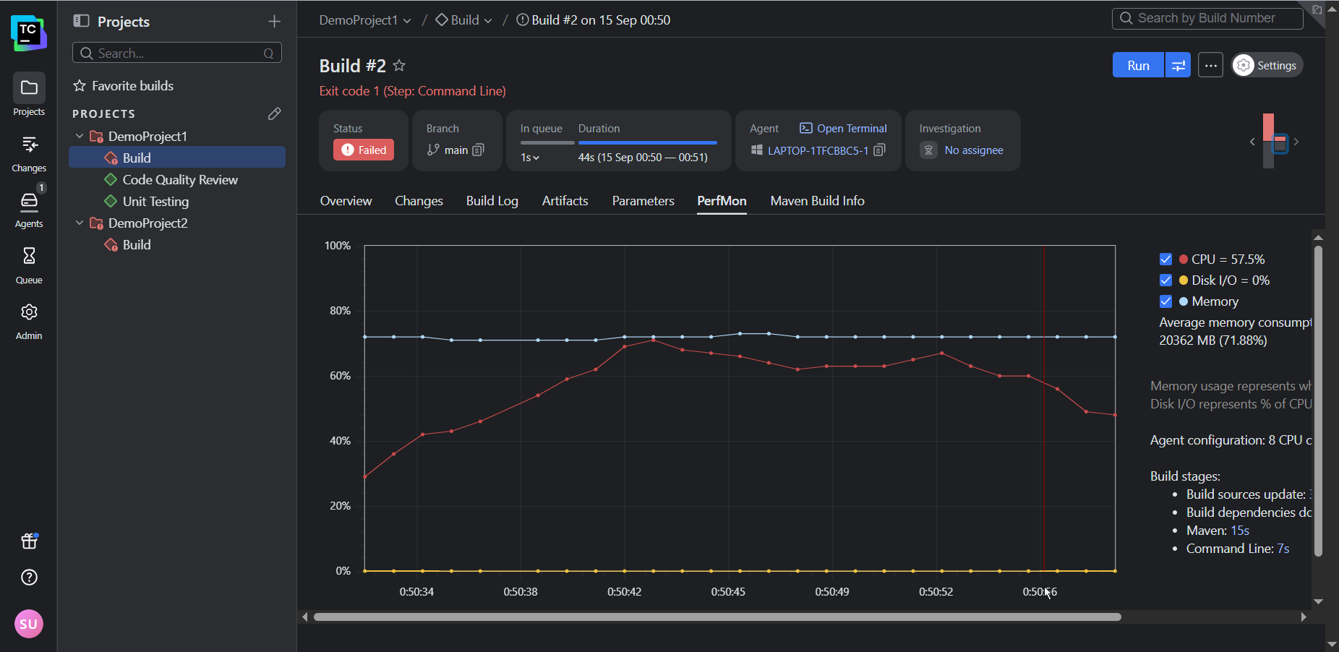Star Build #2 as favorite
The image size is (1339, 652).
coord(399,66)
